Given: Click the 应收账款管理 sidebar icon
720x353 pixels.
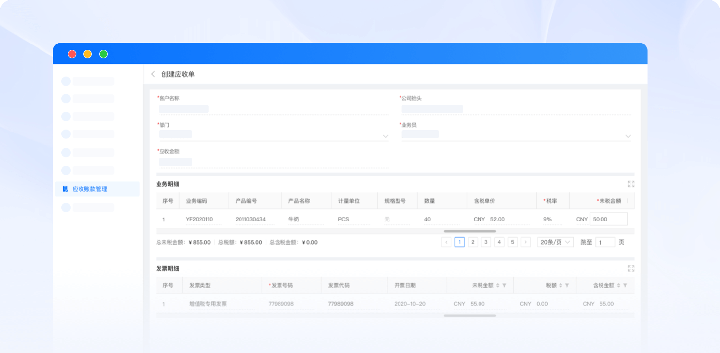Looking at the screenshot, I should 65,189.
